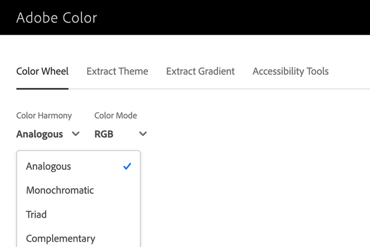Image resolution: width=370 pixels, height=247 pixels.
Task: Click the Adobe Color logo title
Action: click(x=56, y=18)
